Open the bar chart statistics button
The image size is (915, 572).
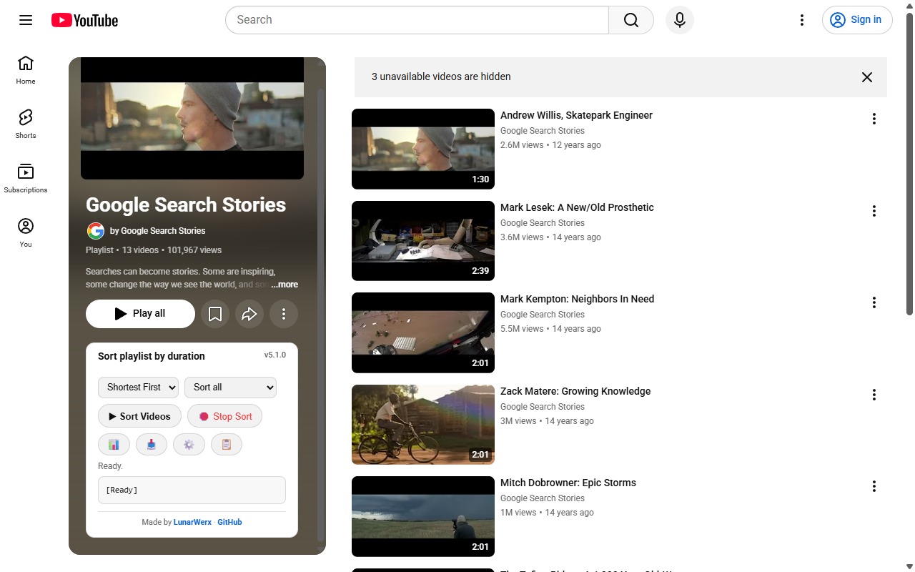tap(114, 445)
